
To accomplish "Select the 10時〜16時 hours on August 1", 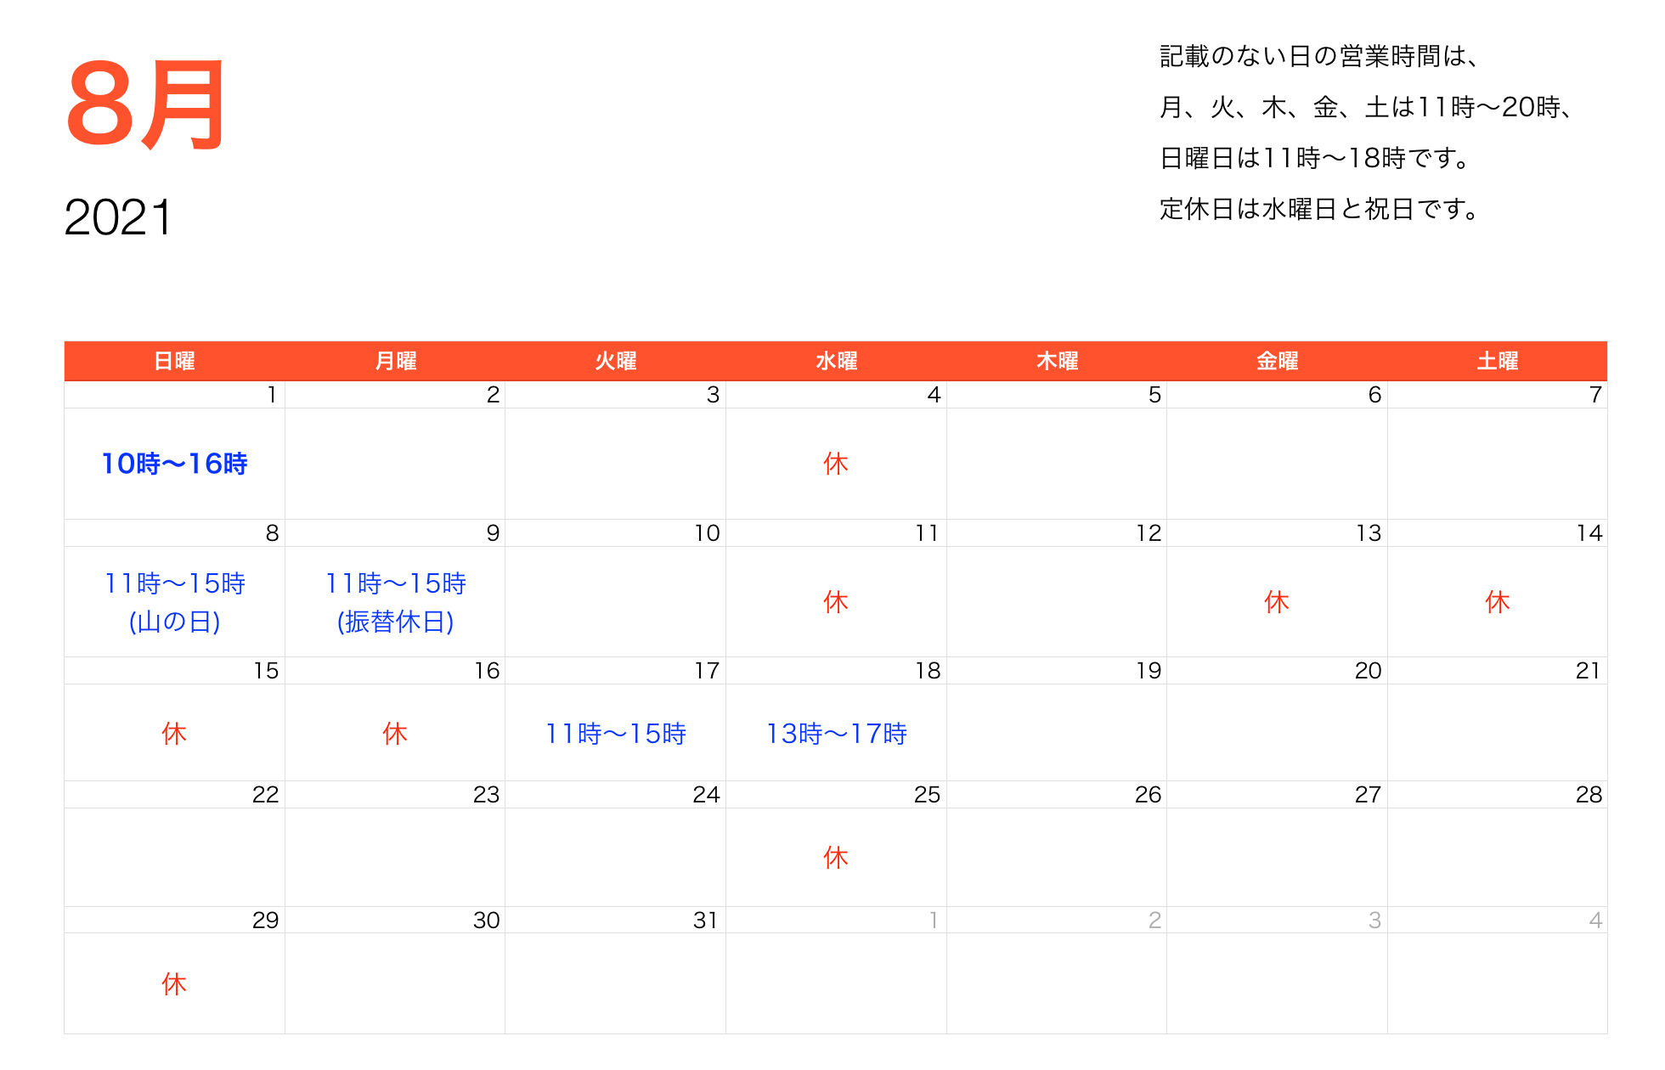I will (173, 464).
